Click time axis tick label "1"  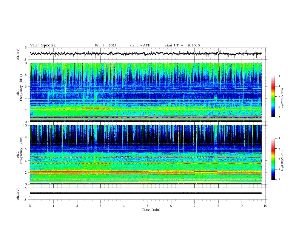pos(53,206)
